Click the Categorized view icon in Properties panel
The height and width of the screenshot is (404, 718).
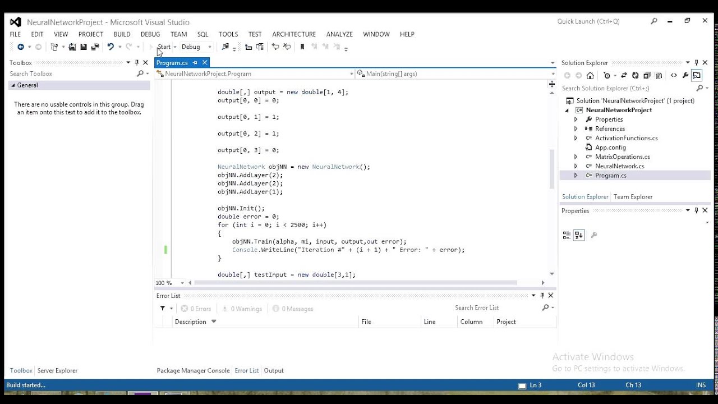coord(567,235)
